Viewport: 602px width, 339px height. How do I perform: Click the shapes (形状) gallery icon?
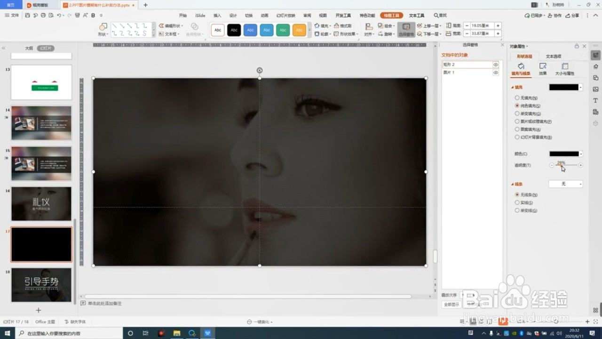point(103,26)
